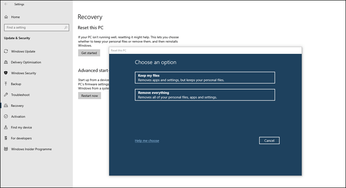Click the search magnifier icon

(x=66, y=27)
